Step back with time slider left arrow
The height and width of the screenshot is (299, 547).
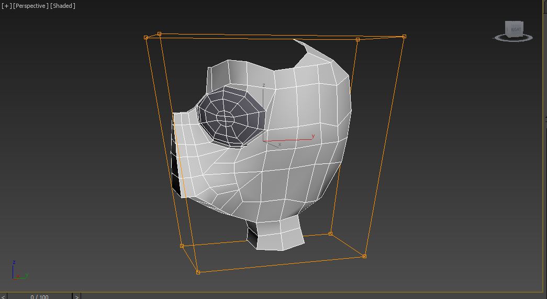pyautogui.click(x=3, y=296)
